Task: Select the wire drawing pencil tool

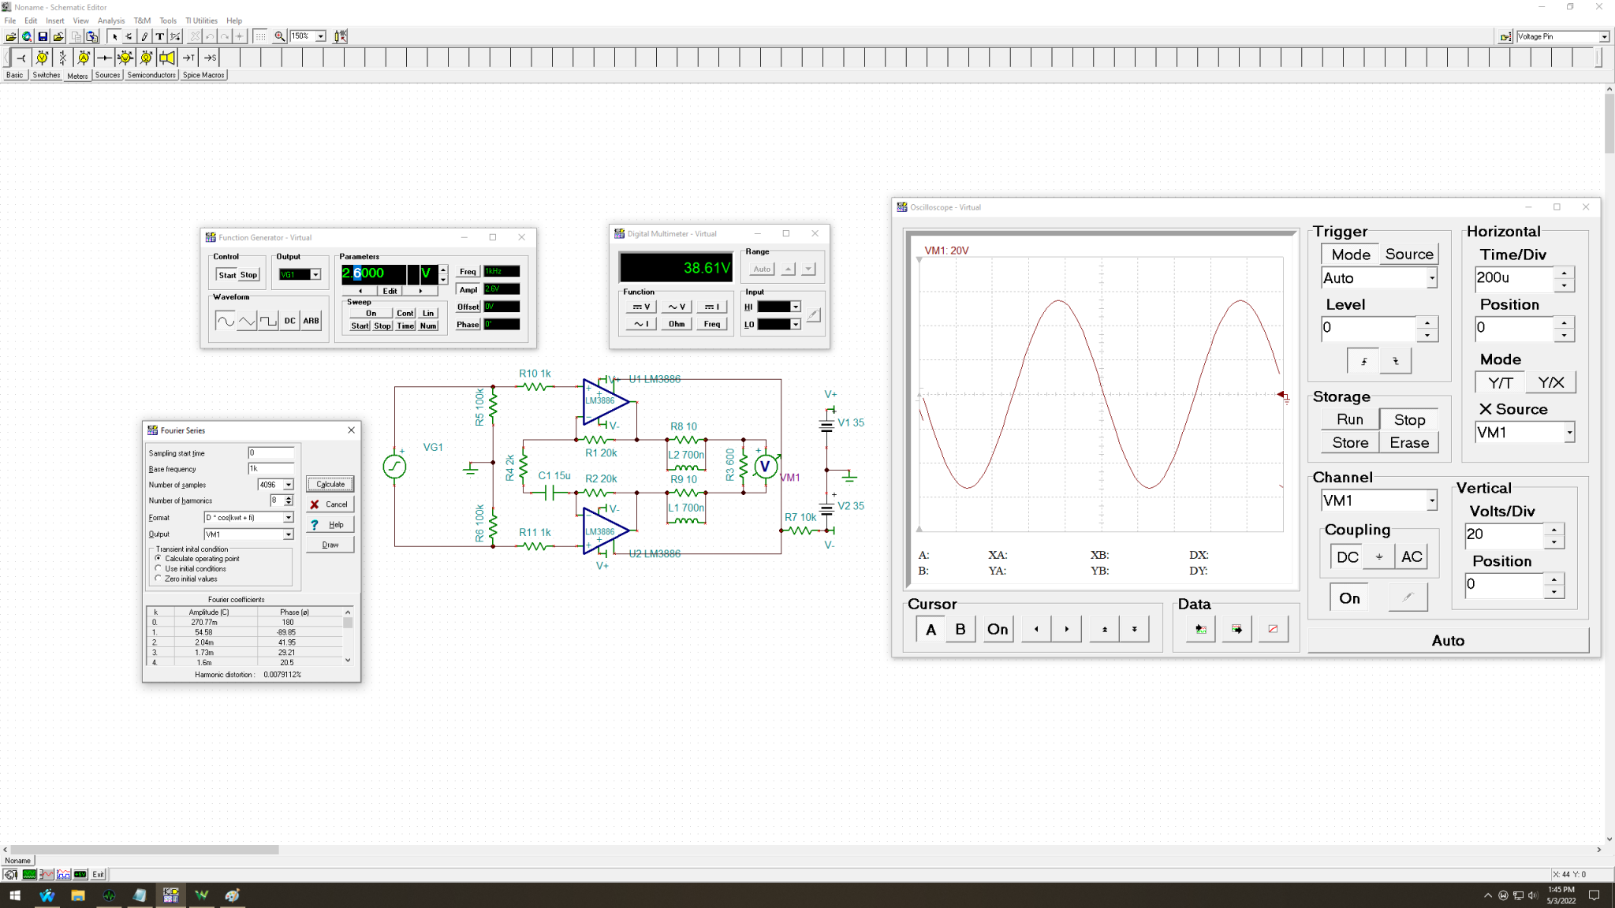Action: coord(144,36)
